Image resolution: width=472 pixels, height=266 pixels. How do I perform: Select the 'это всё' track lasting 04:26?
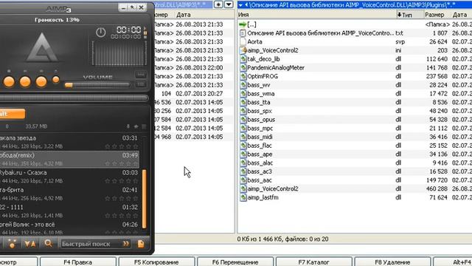point(69,228)
